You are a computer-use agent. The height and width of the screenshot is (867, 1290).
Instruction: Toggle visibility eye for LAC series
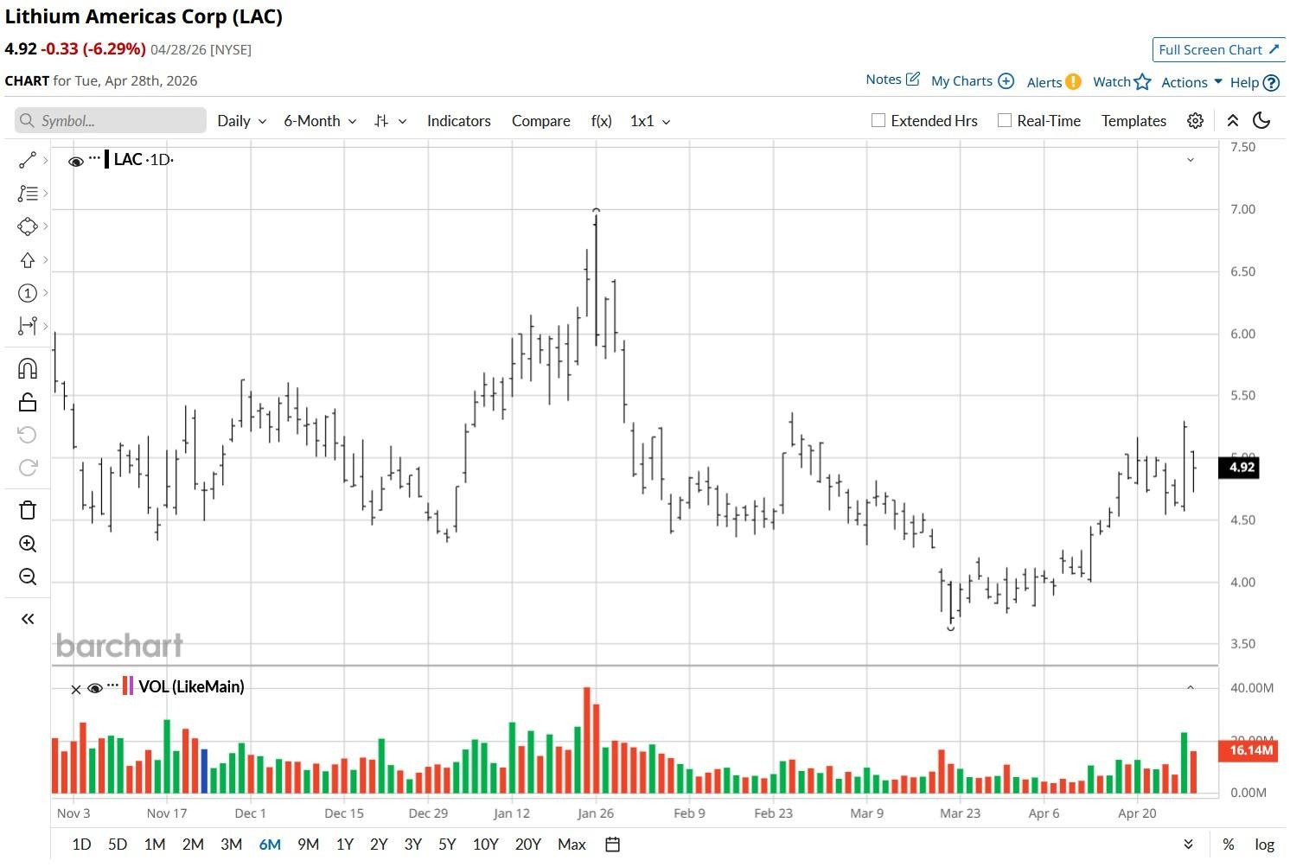[76, 161]
